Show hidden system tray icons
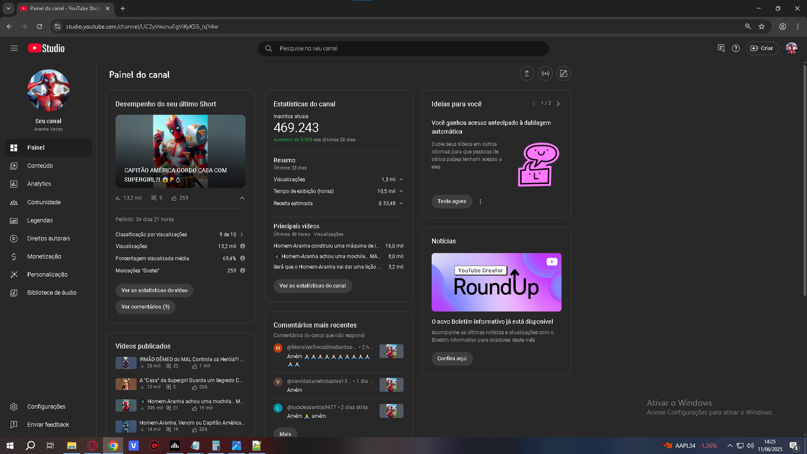This screenshot has height=454, width=807. (x=729, y=445)
